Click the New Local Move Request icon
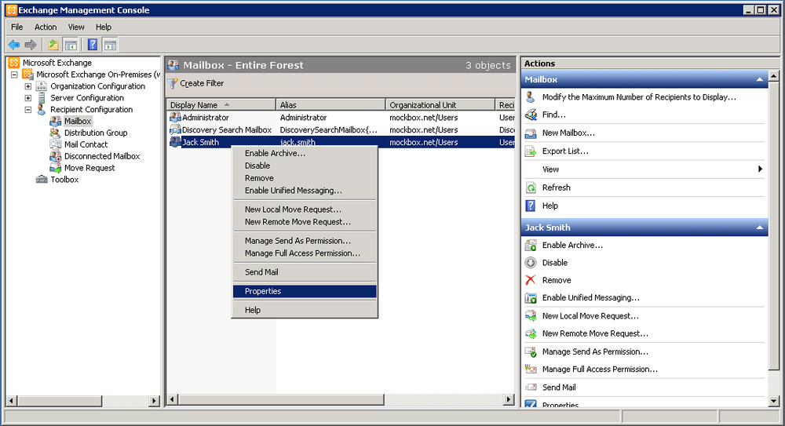 (531, 316)
